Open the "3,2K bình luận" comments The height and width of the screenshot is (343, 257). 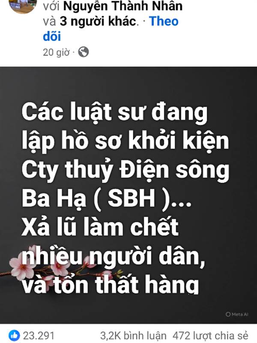[133, 336]
